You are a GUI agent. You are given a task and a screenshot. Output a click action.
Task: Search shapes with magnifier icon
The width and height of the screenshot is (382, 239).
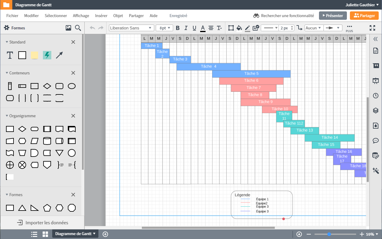[x=78, y=28]
